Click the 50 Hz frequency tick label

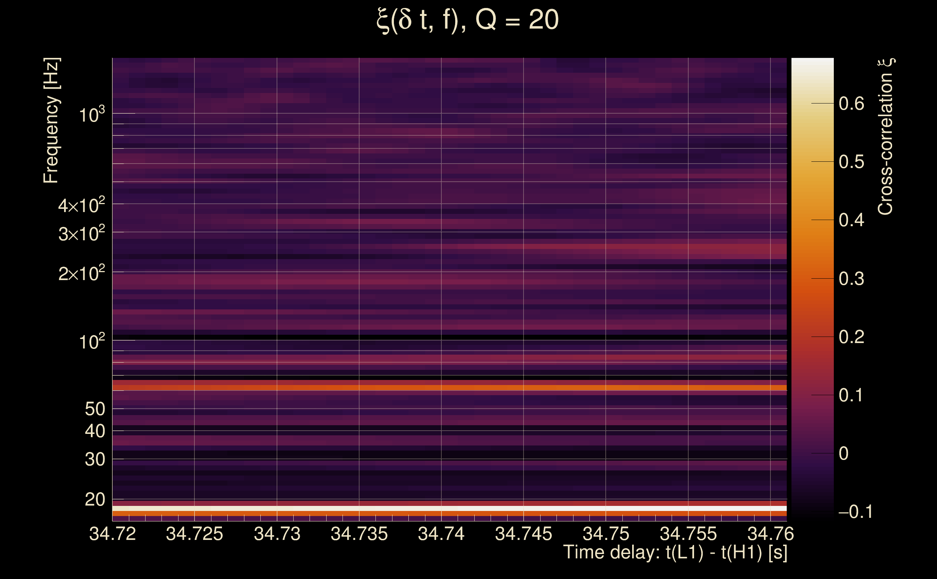94,409
